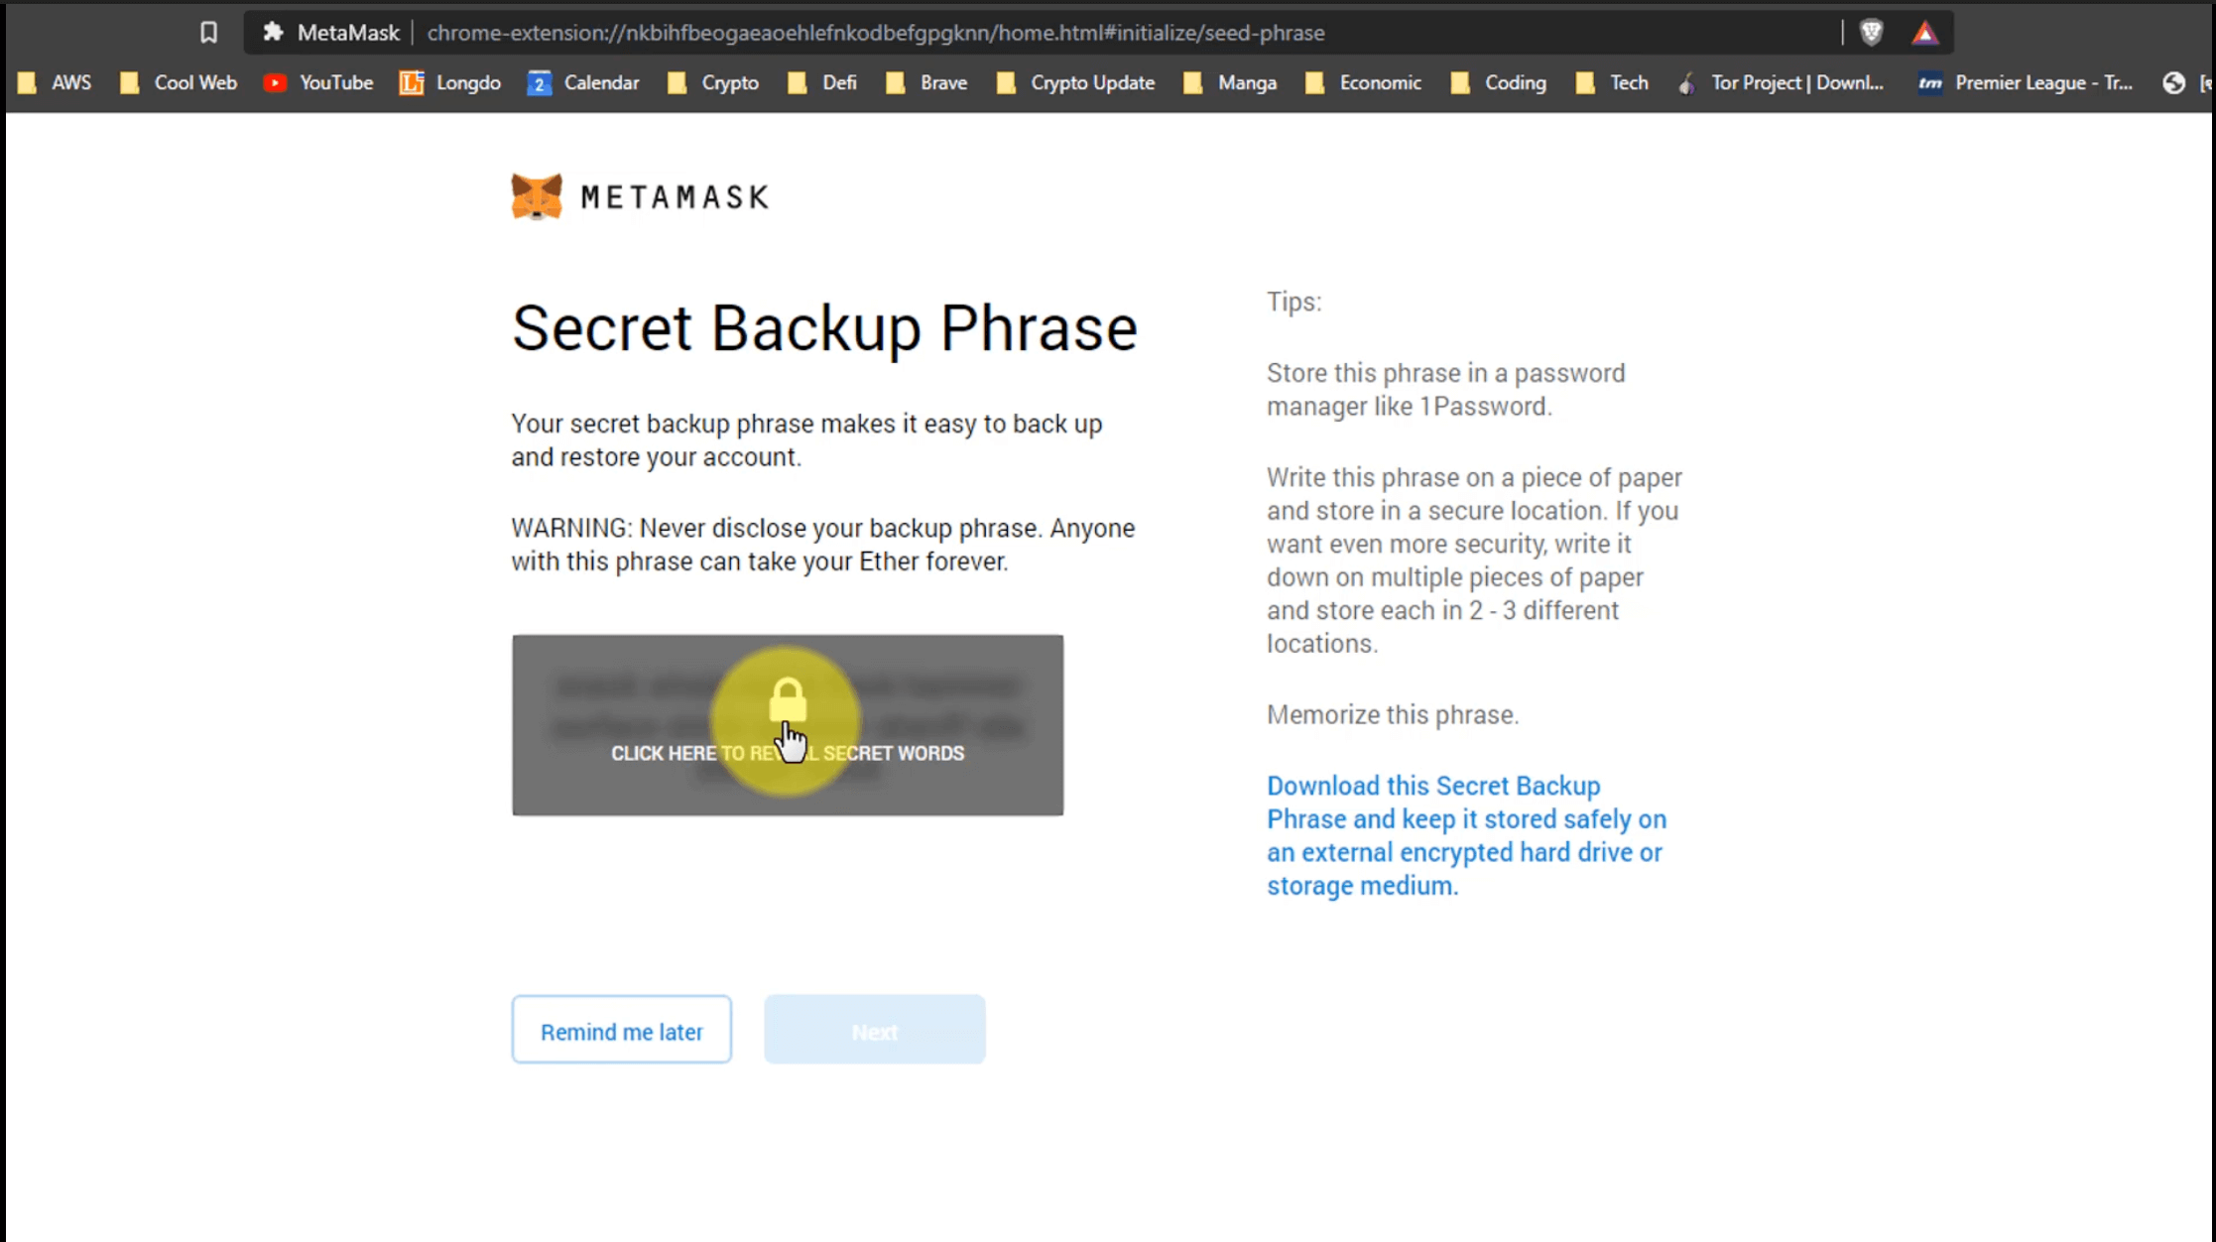Click the Tor Project bookmark icon

1686,82
